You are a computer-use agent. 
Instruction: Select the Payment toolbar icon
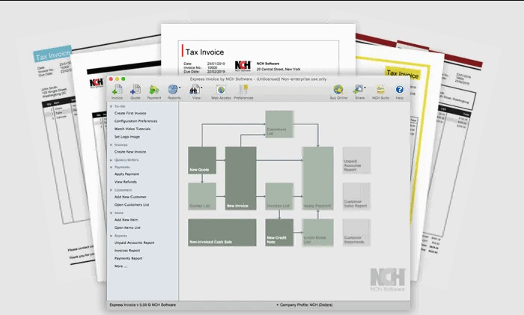coord(154,91)
